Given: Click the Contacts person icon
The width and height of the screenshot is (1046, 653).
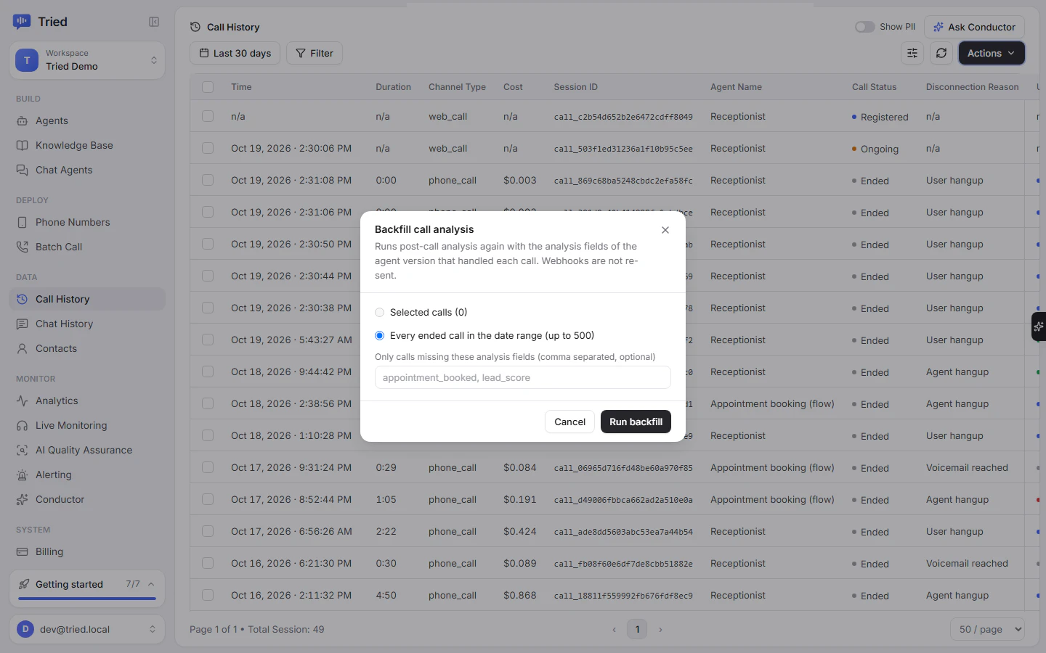Looking at the screenshot, I should (x=23, y=348).
